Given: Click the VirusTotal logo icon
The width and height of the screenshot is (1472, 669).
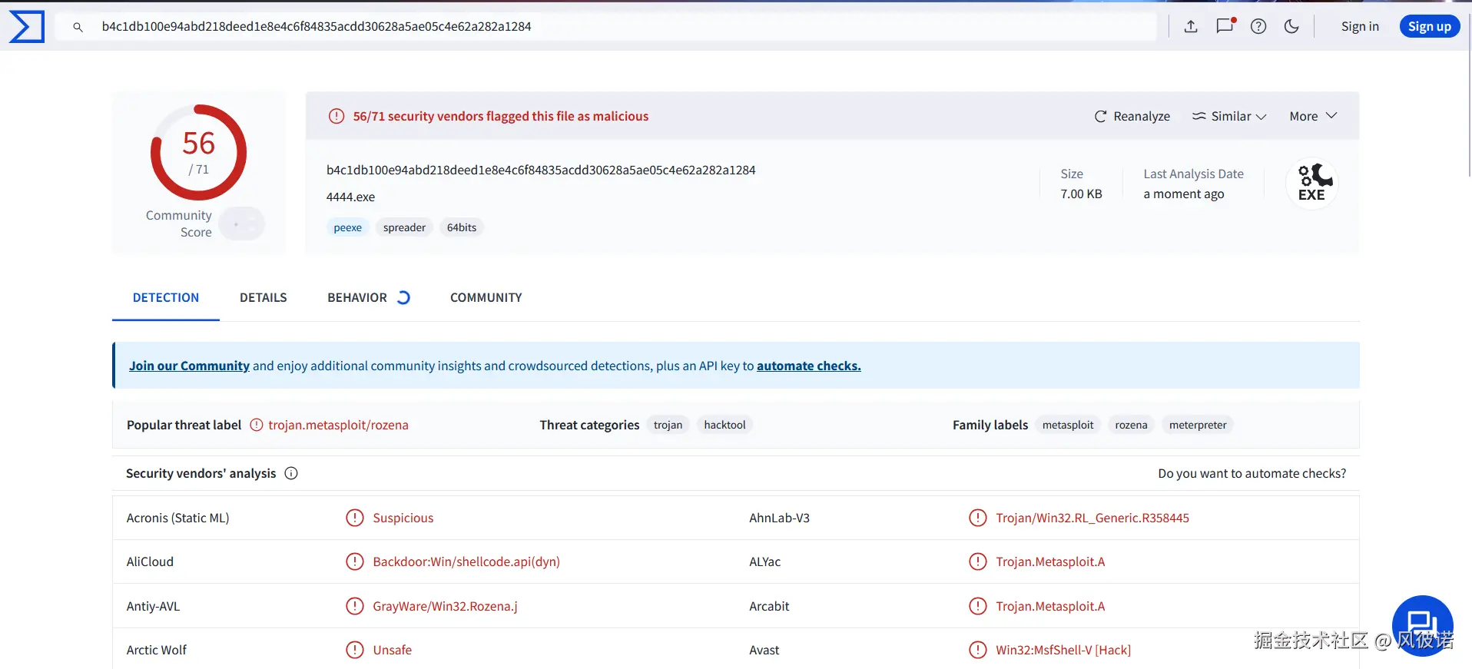Looking at the screenshot, I should pyautogui.click(x=27, y=27).
